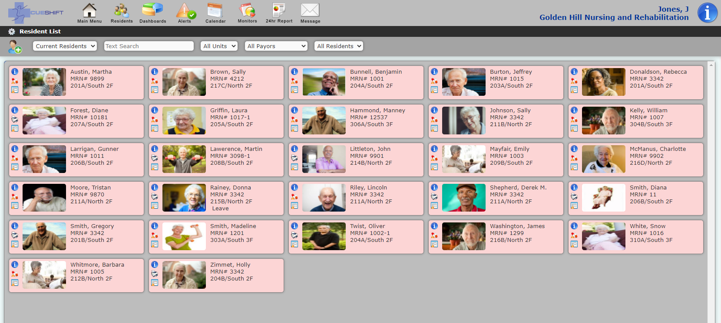Click form warning icon on Washington, James card
Viewport: 721px width, 323px height.
coord(434,244)
